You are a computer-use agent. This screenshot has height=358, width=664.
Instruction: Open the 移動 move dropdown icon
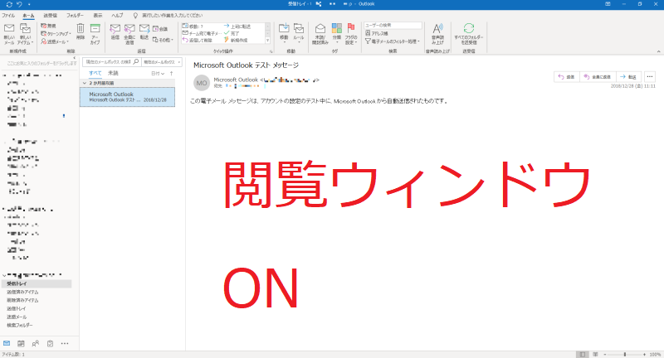tap(284, 33)
